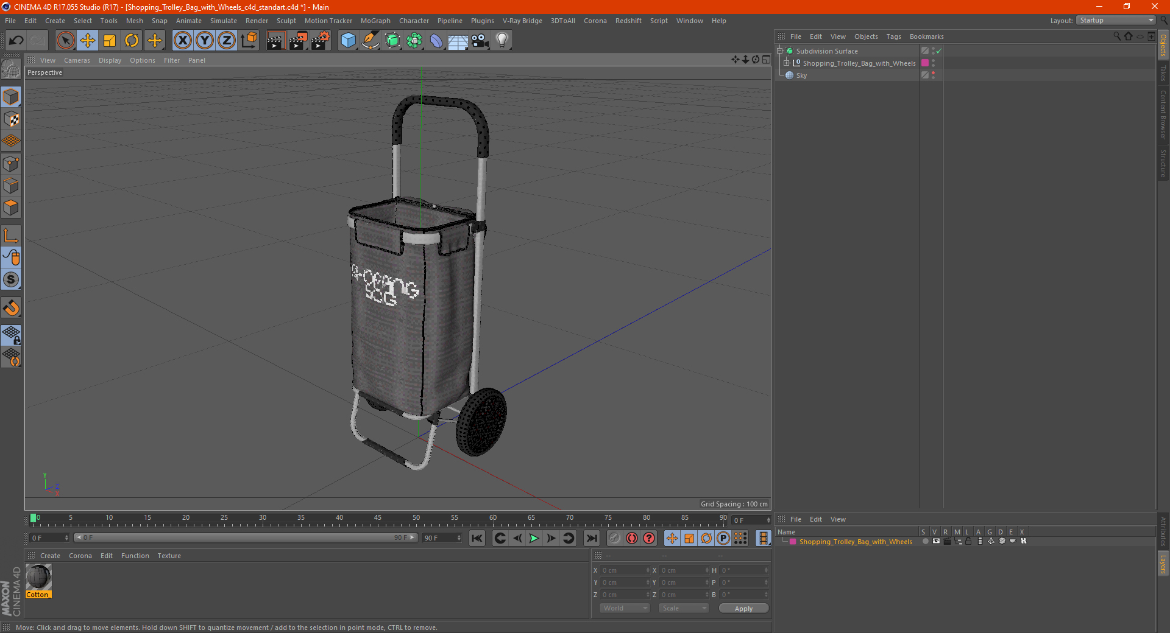Open the Scale mode dropdown

[x=684, y=608]
